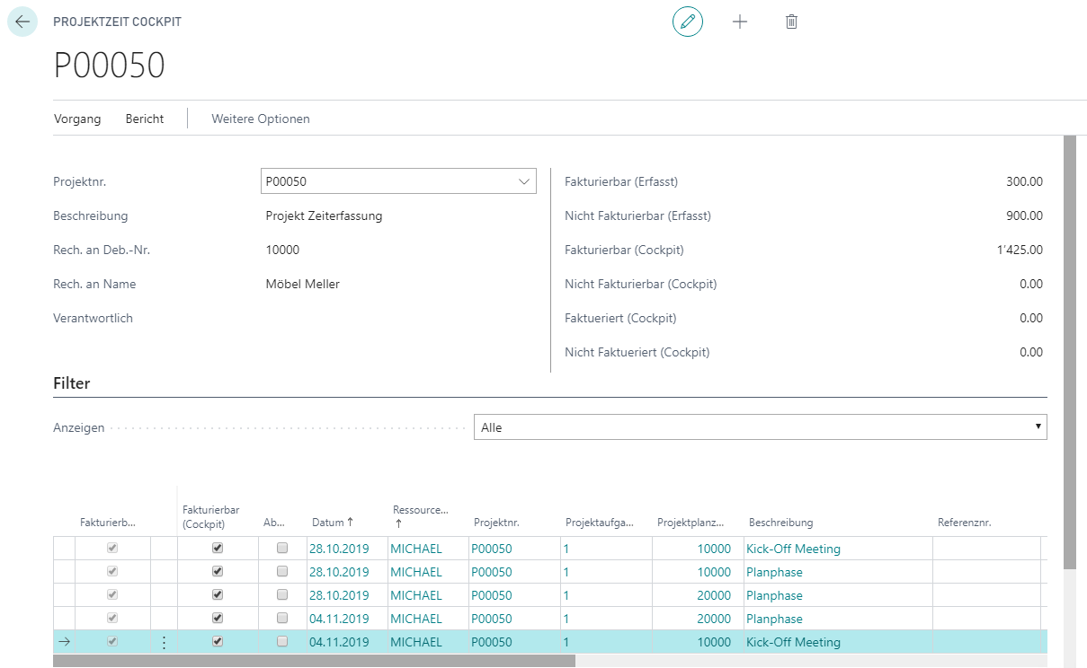Click the page title P00050

click(x=110, y=66)
